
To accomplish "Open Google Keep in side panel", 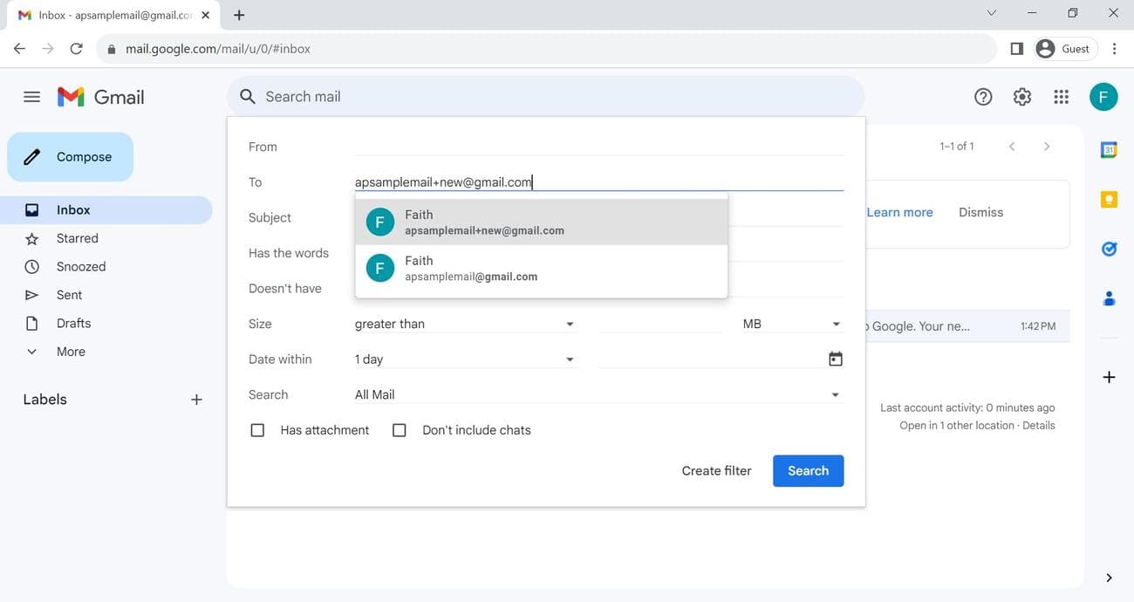I will (1109, 199).
